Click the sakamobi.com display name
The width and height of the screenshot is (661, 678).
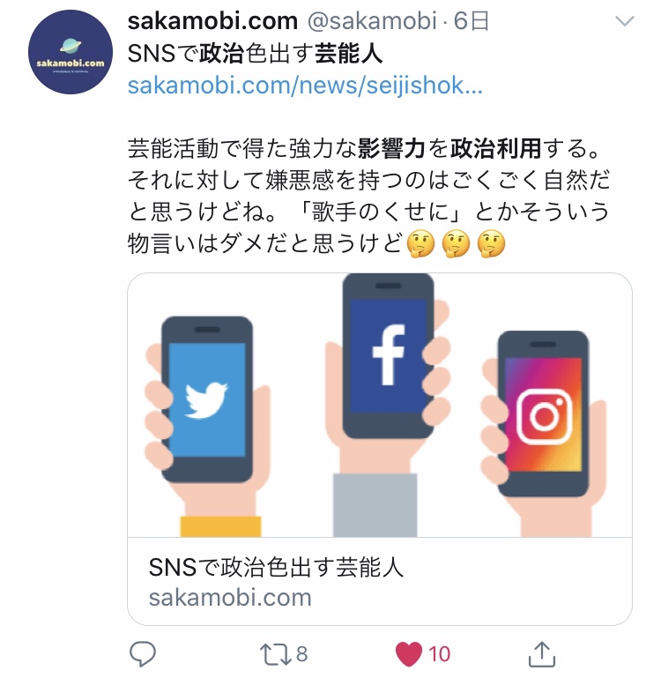(x=212, y=21)
